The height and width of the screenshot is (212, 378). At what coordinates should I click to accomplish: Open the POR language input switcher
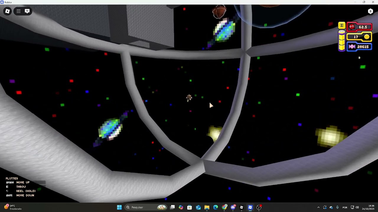point(345,207)
